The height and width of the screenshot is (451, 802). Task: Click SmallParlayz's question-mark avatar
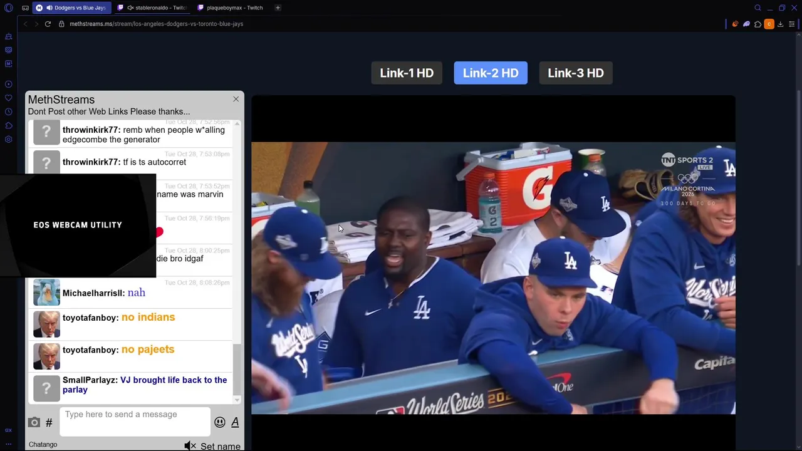46,389
